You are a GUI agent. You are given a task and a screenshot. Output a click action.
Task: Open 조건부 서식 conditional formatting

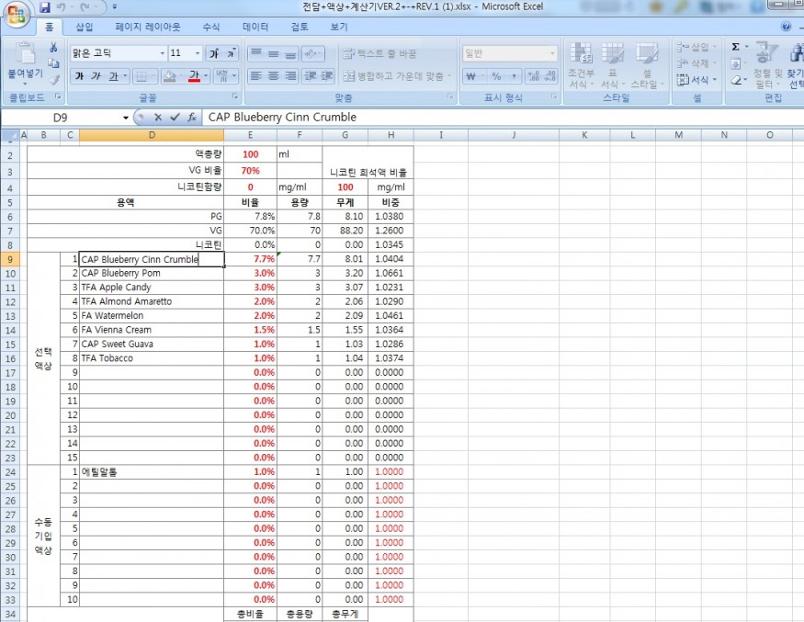[x=581, y=65]
